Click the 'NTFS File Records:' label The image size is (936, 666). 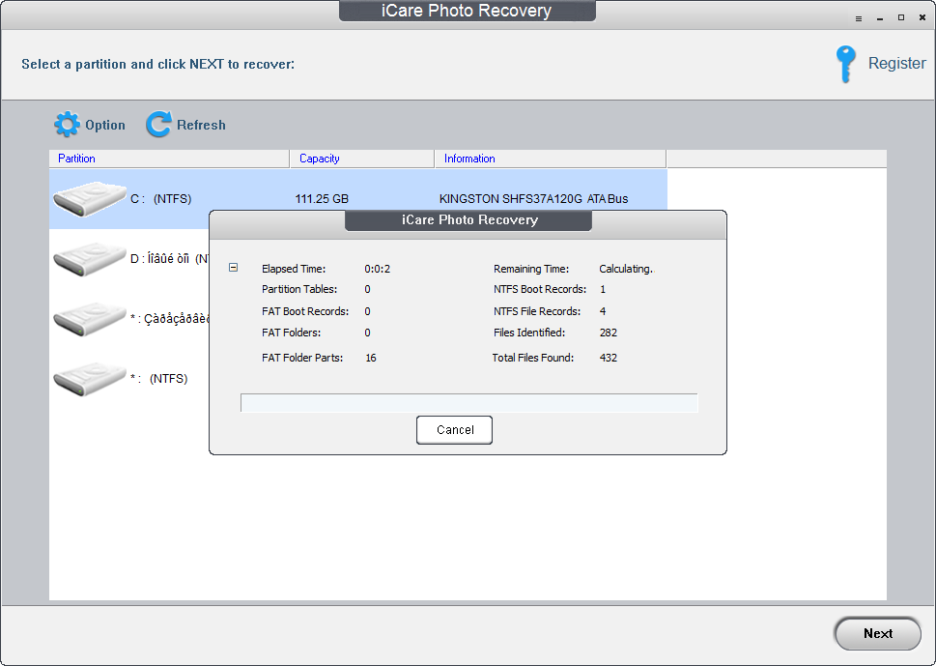click(537, 311)
